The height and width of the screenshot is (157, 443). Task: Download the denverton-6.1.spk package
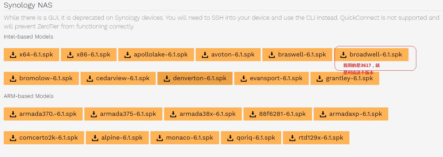pos(195,78)
